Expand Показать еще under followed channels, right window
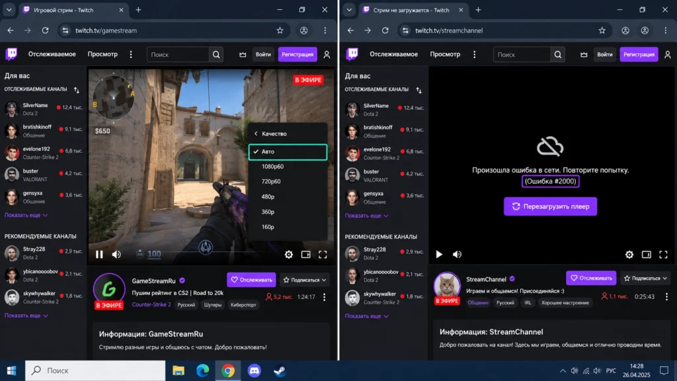This screenshot has width=677, height=381. pos(366,216)
